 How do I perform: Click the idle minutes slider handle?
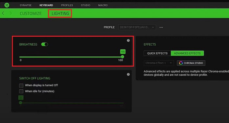point(21,103)
